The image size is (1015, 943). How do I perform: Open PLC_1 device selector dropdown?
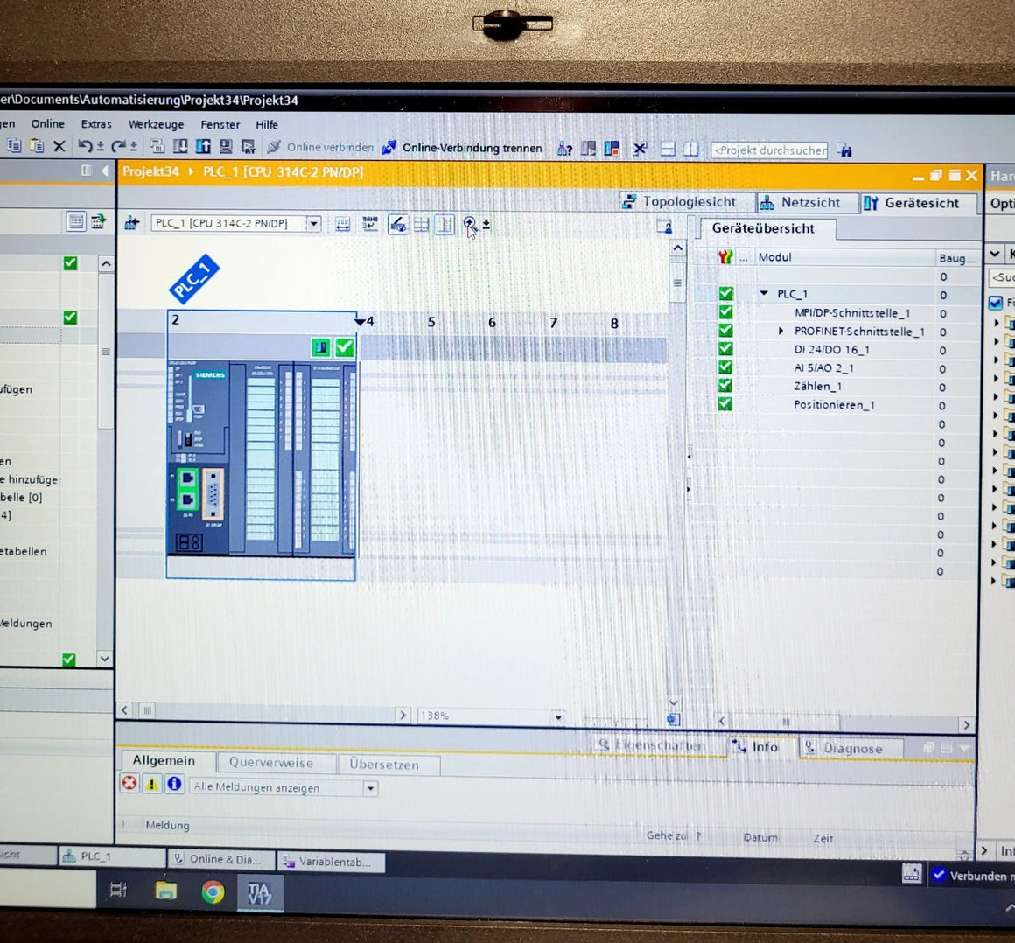point(313,224)
